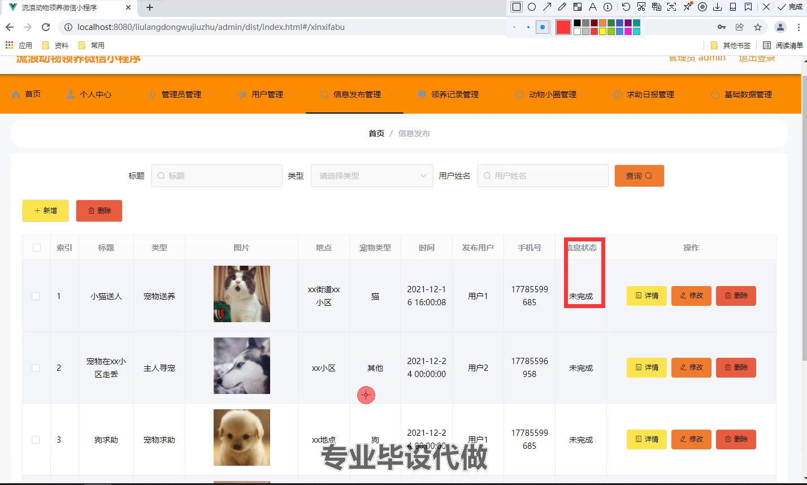The width and height of the screenshot is (807, 485).
Task: Click the scissors long-screenshot icon
Action: [641, 7]
